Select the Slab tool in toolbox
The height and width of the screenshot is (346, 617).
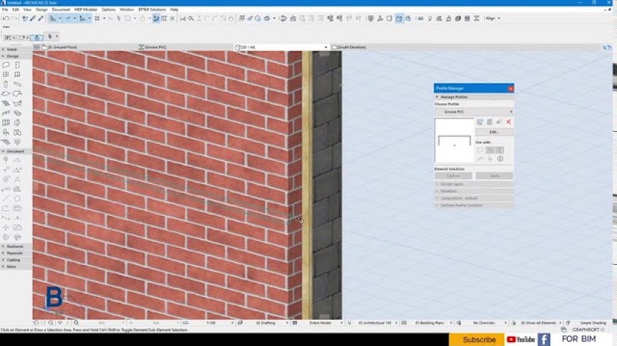pos(6,93)
